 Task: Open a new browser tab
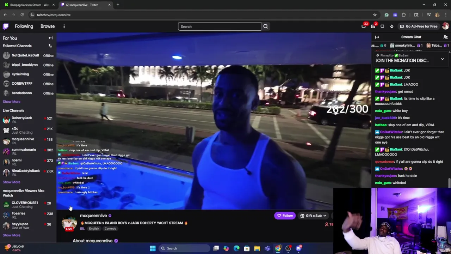(x=118, y=5)
